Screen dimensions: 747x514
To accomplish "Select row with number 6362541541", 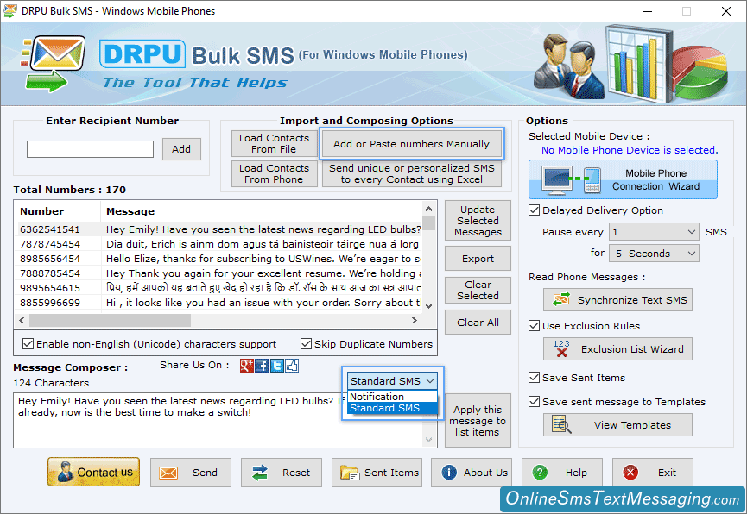I will click(x=219, y=229).
